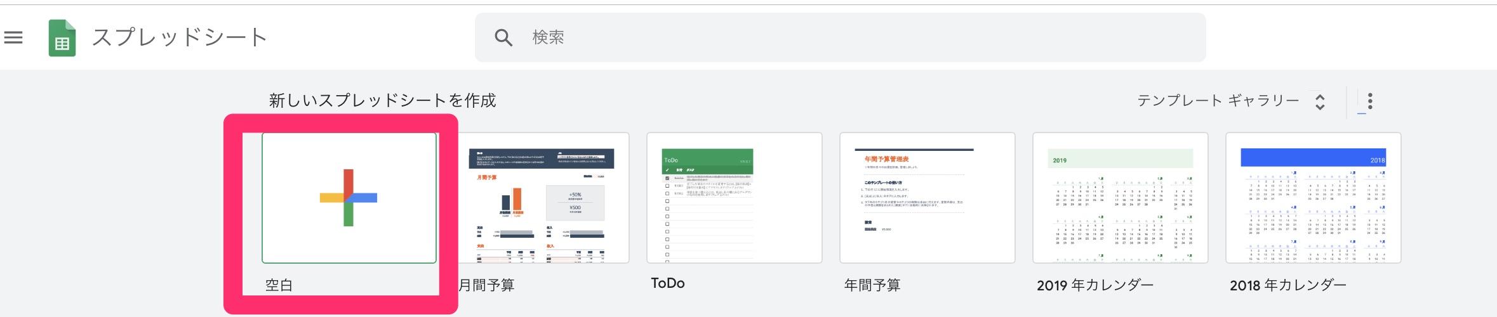Click the colorful plus icon for blank sheet
The height and width of the screenshot is (317, 1497).
click(349, 198)
